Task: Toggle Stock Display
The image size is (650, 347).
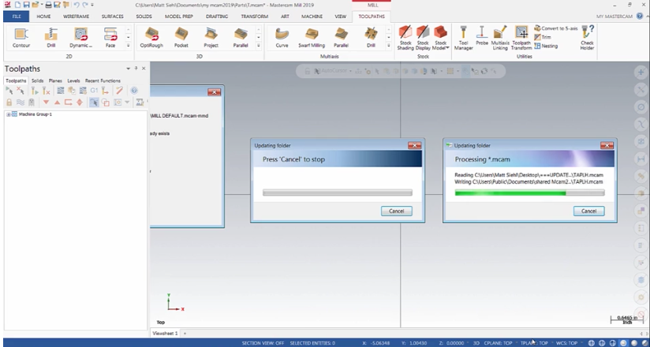Action: pyautogui.click(x=423, y=38)
